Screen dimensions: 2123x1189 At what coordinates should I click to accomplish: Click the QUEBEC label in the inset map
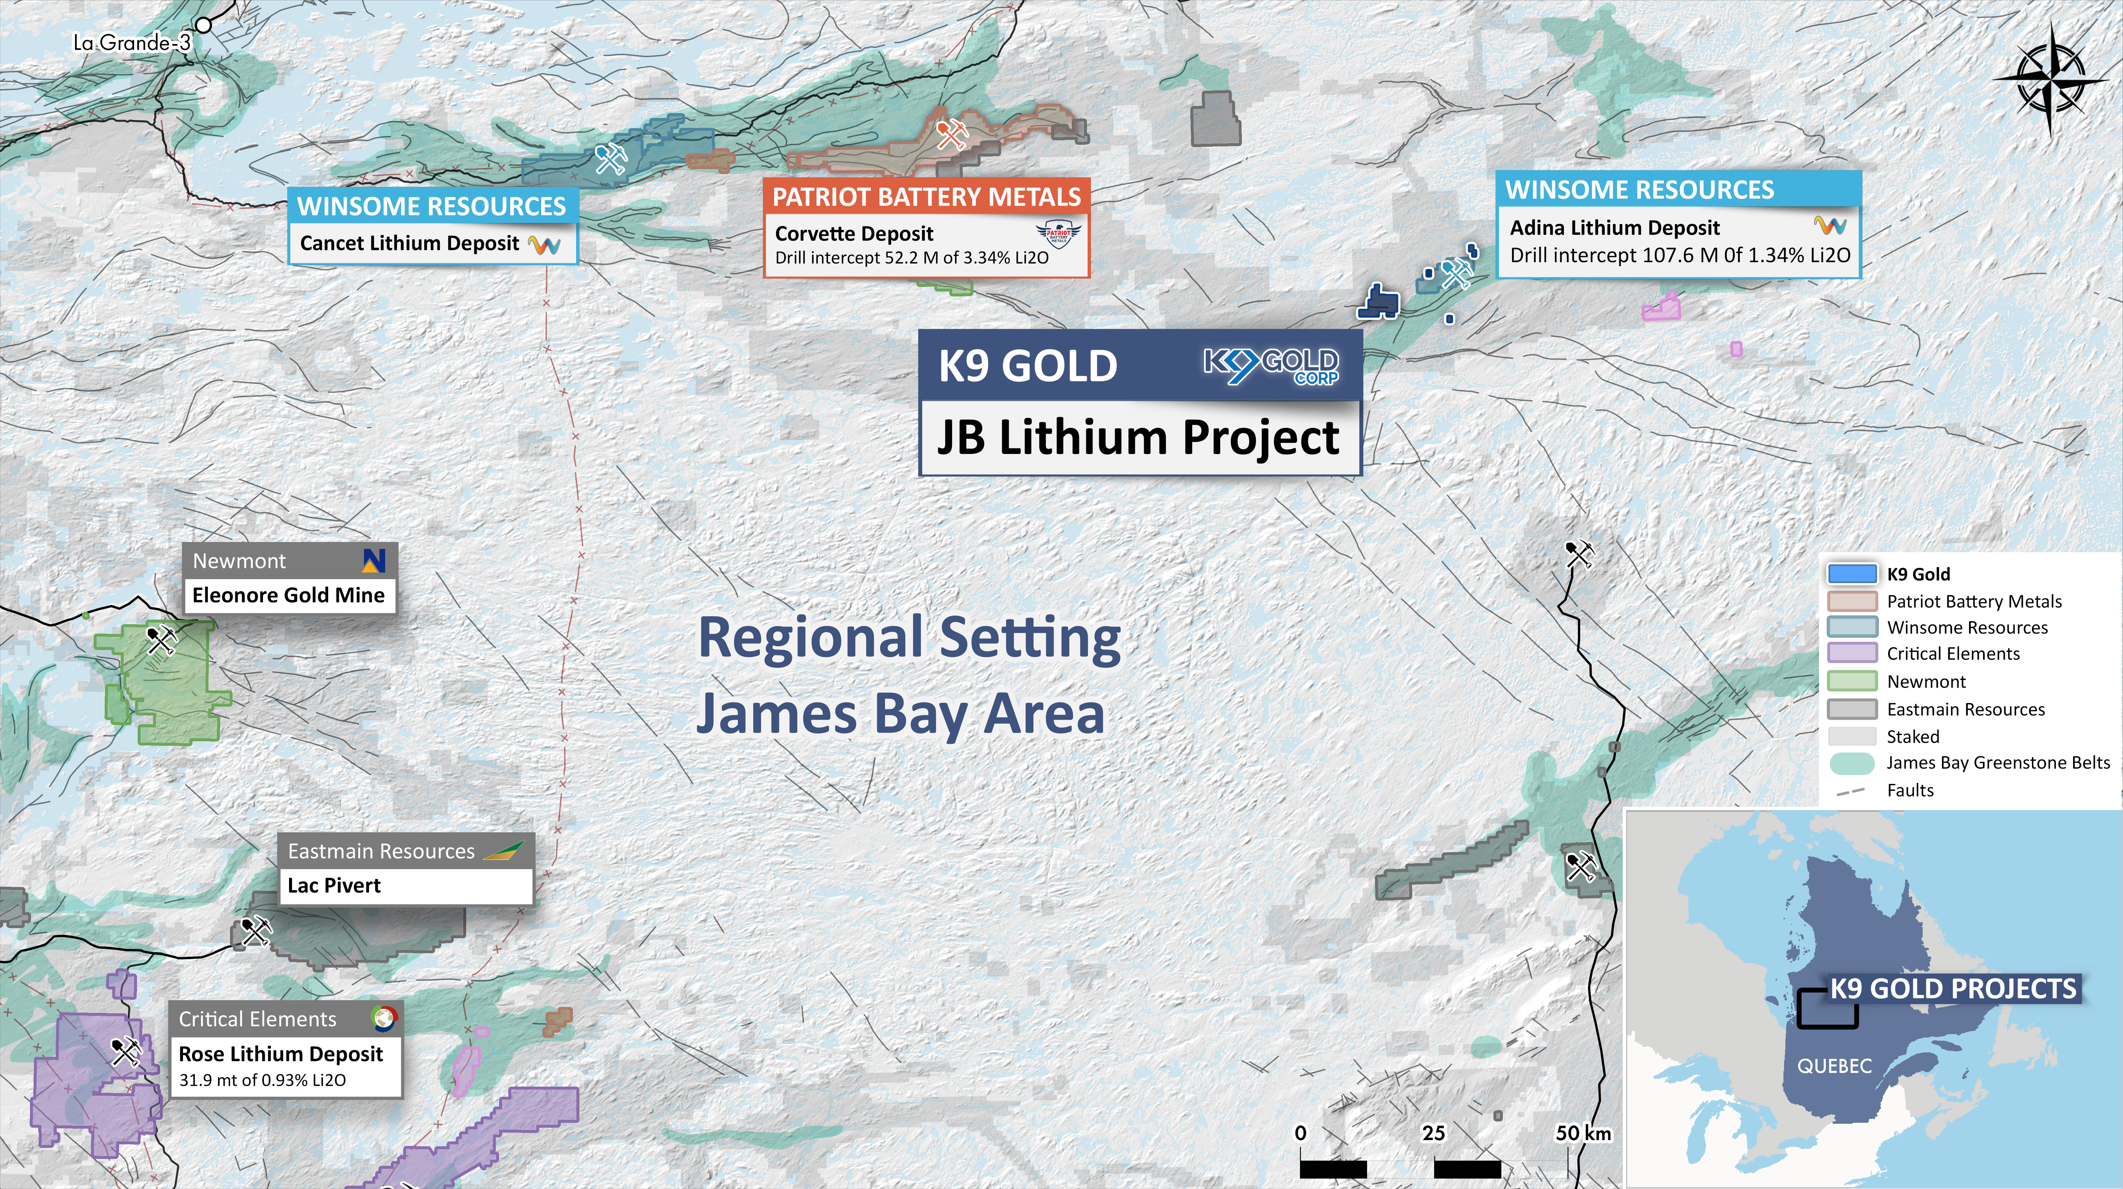pos(1835,1066)
